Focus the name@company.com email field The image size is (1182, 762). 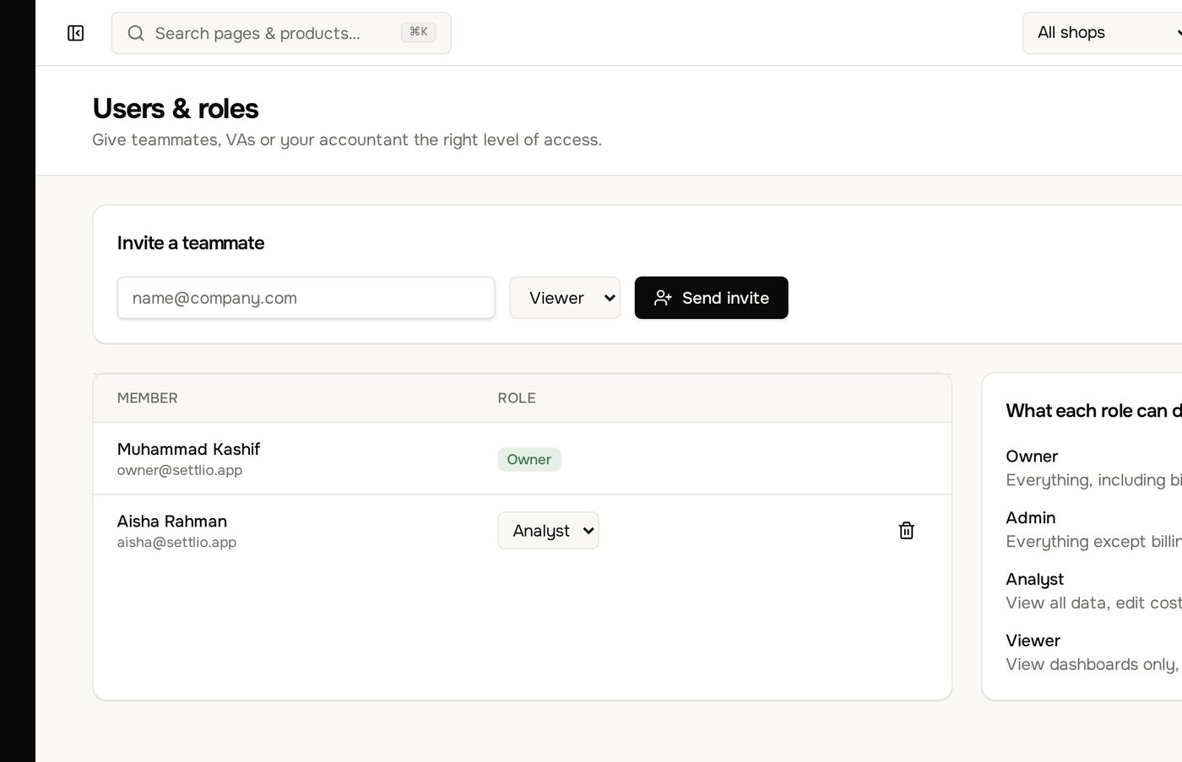click(306, 298)
